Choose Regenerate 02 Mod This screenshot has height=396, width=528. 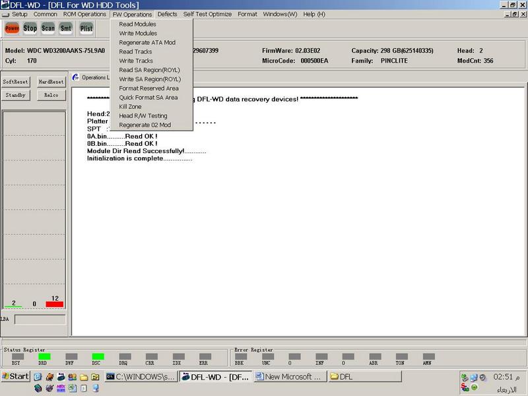(152, 125)
